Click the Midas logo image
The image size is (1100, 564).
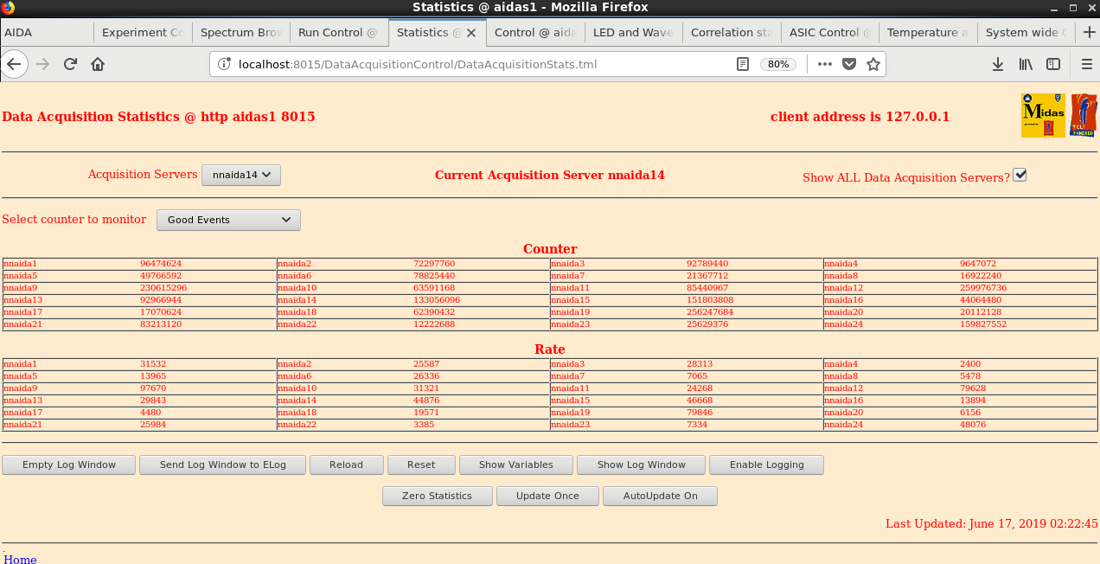tap(1043, 115)
